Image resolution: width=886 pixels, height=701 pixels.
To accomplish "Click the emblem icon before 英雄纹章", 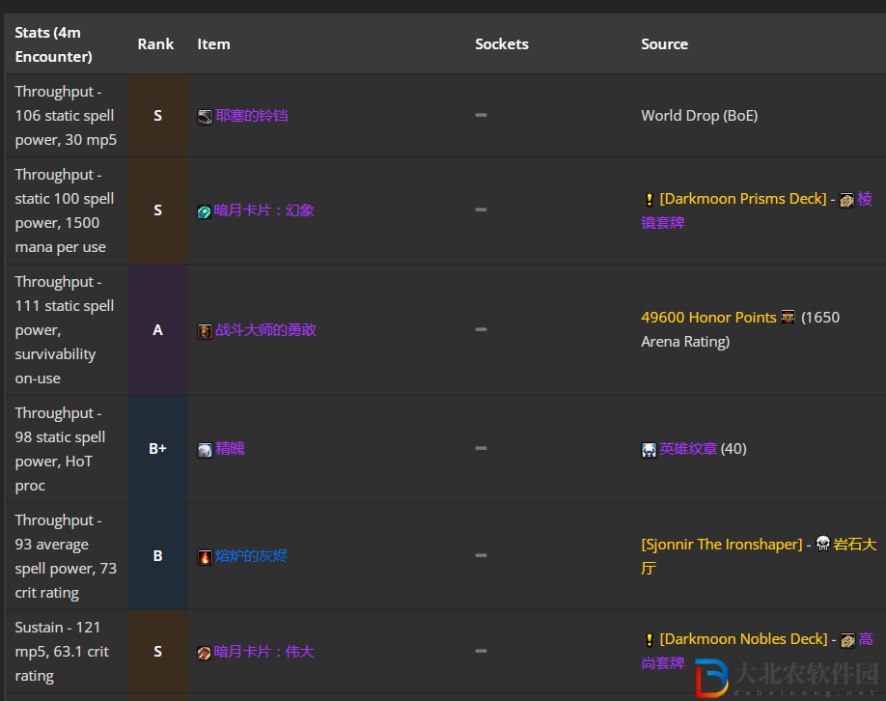I will tap(649, 450).
